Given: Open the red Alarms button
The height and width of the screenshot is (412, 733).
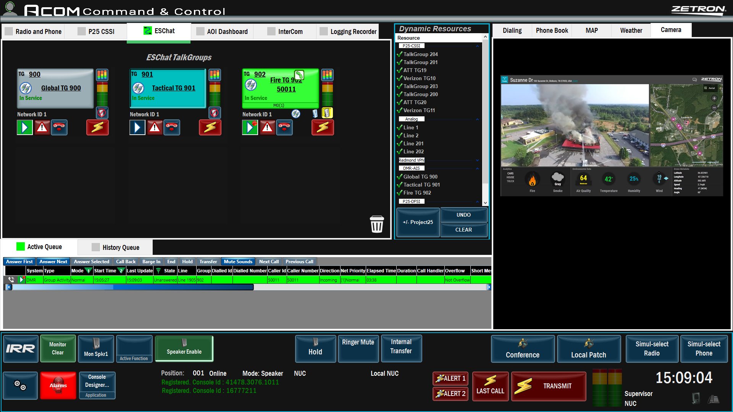Looking at the screenshot, I should pos(58,385).
